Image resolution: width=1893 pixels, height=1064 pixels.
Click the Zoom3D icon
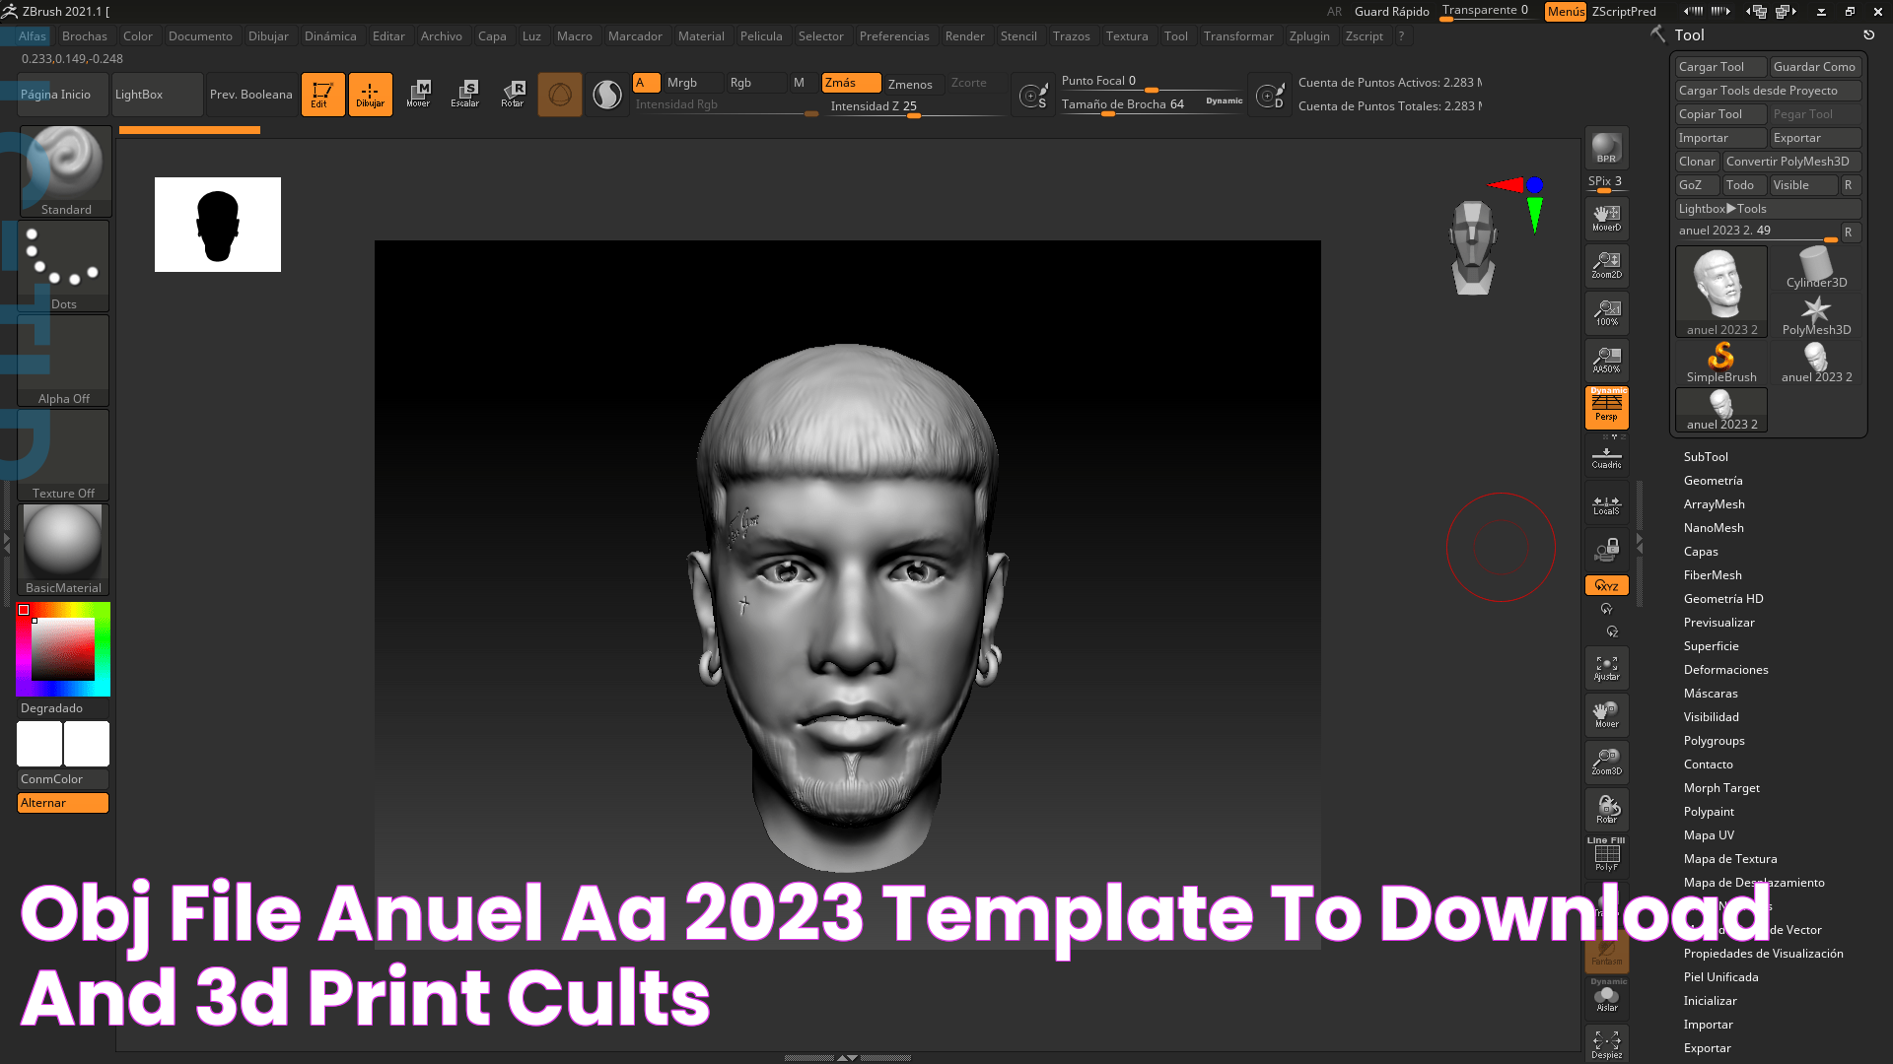pyautogui.click(x=1607, y=763)
